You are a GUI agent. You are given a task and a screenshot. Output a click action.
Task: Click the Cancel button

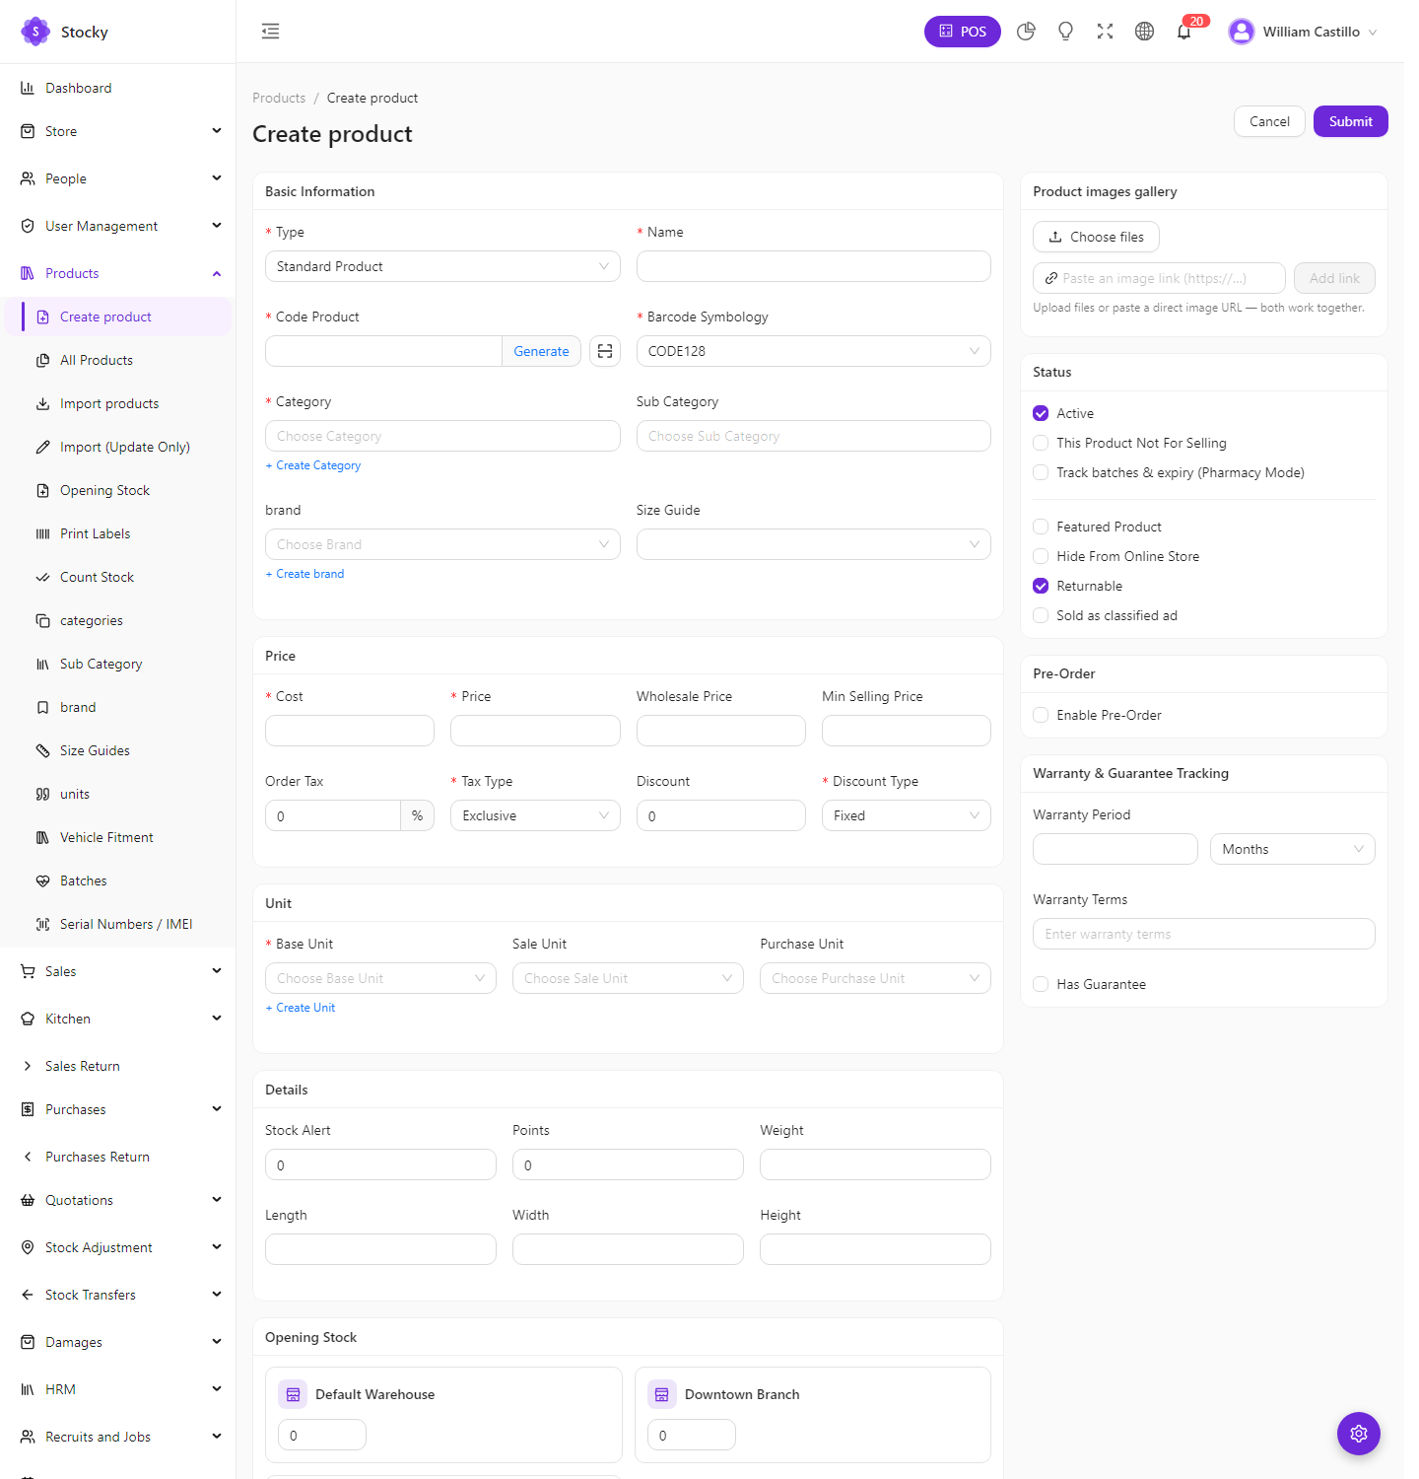[1269, 121]
